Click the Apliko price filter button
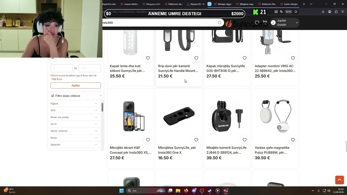The image size is (347, 195). (76, 86)
